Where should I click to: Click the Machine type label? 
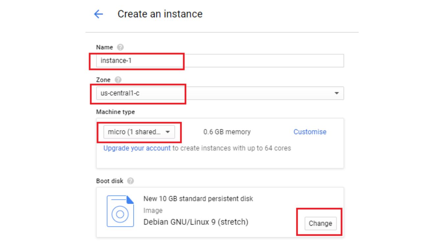coord(115,112)
